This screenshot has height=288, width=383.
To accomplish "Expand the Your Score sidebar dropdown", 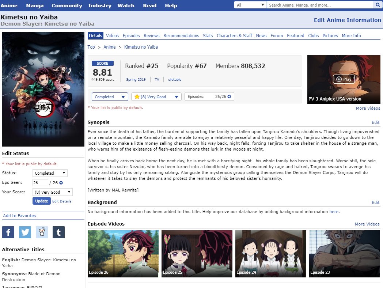I will pos(53,192).
